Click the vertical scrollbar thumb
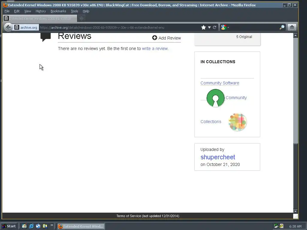Image resolution: width=307 pixels, height=230 pixels. pyautogui.click(x=296, y=176)
